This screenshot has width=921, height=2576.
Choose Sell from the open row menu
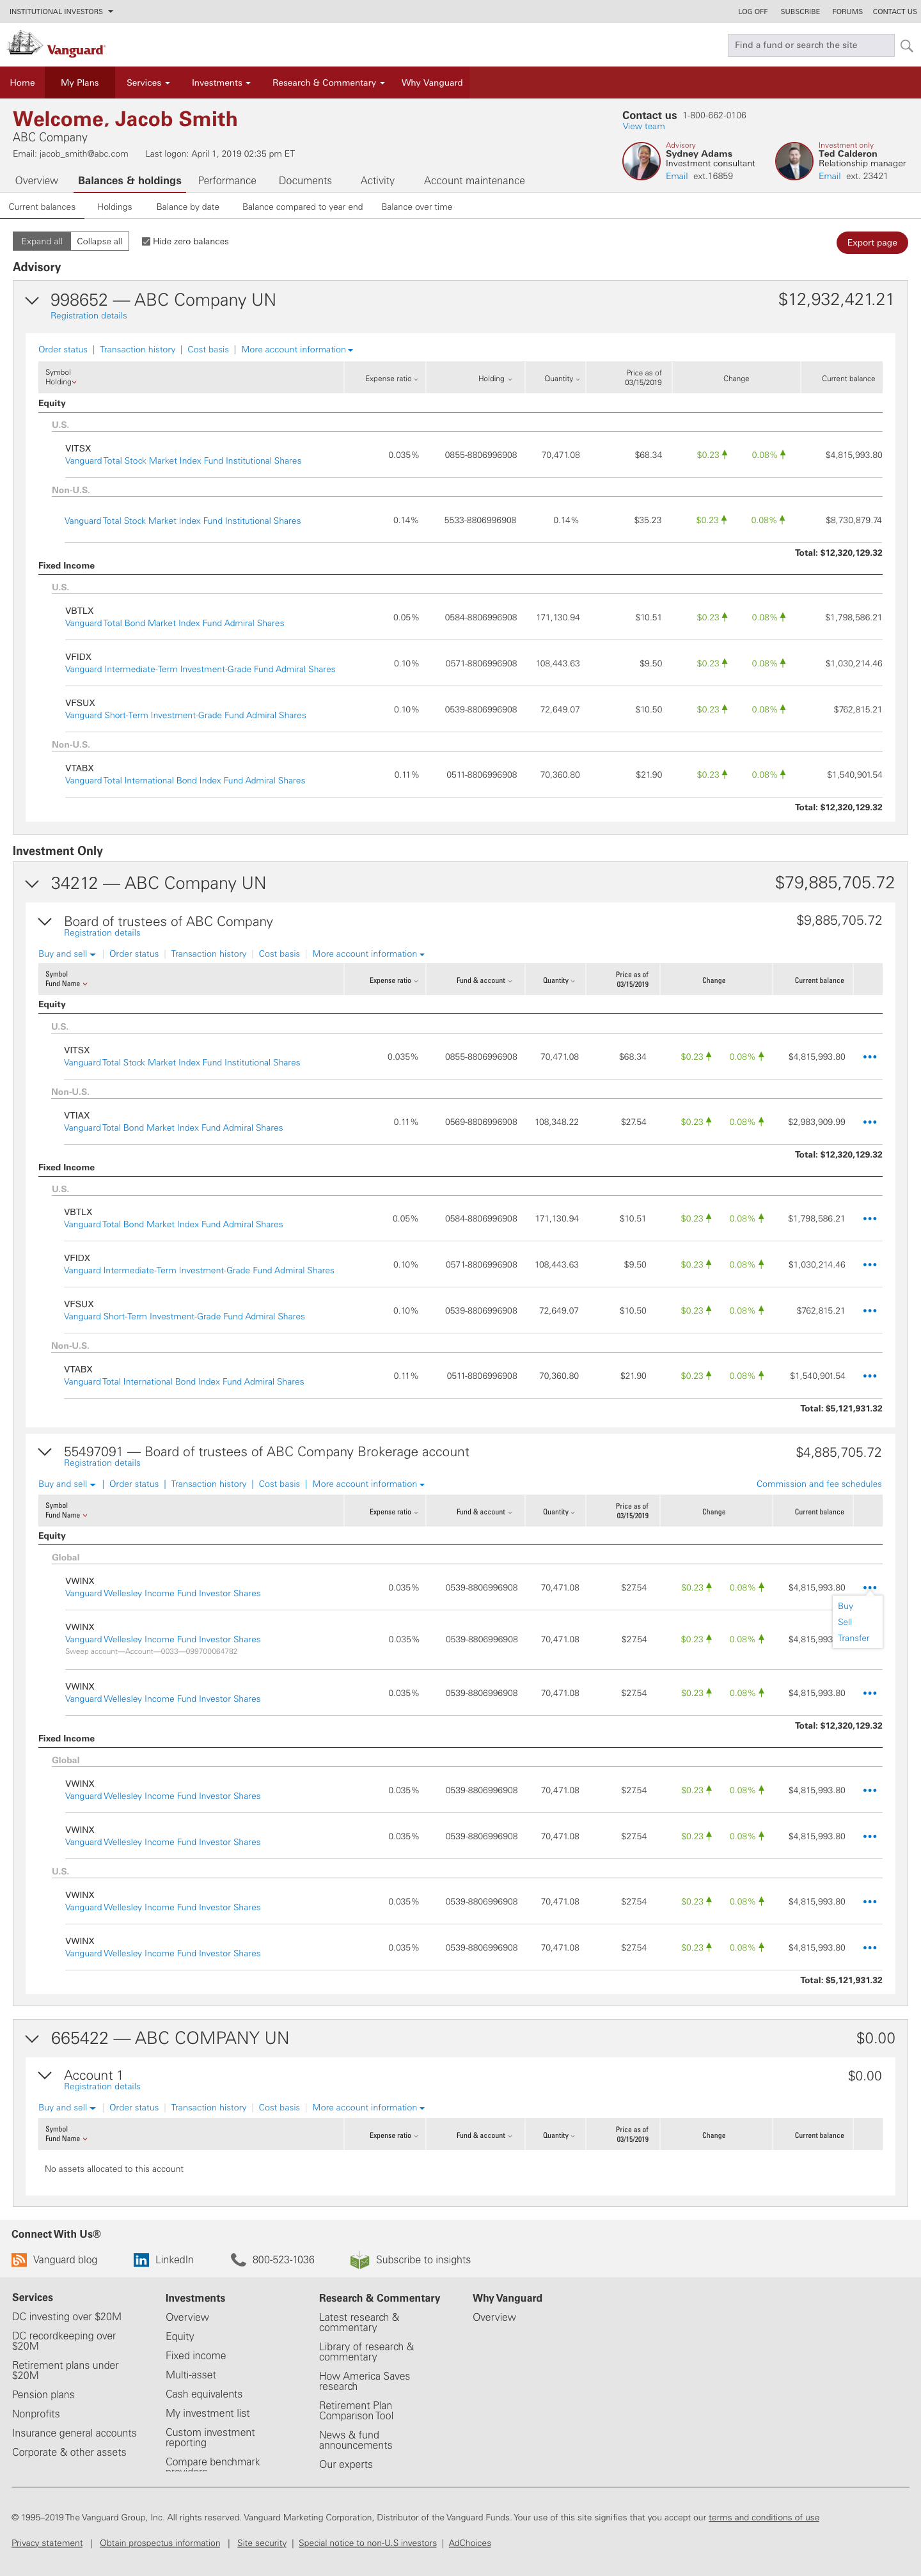click(x=845, y=1622)
